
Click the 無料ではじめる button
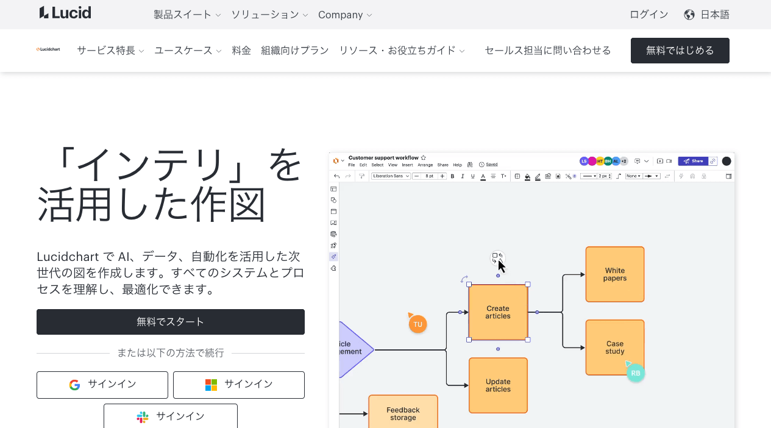tap(680, 51)
